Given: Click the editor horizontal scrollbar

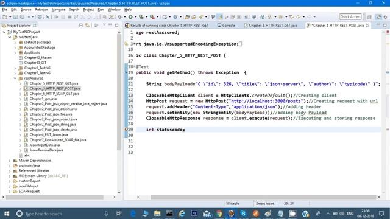Looking at the screenshot, I should [263, 197].
